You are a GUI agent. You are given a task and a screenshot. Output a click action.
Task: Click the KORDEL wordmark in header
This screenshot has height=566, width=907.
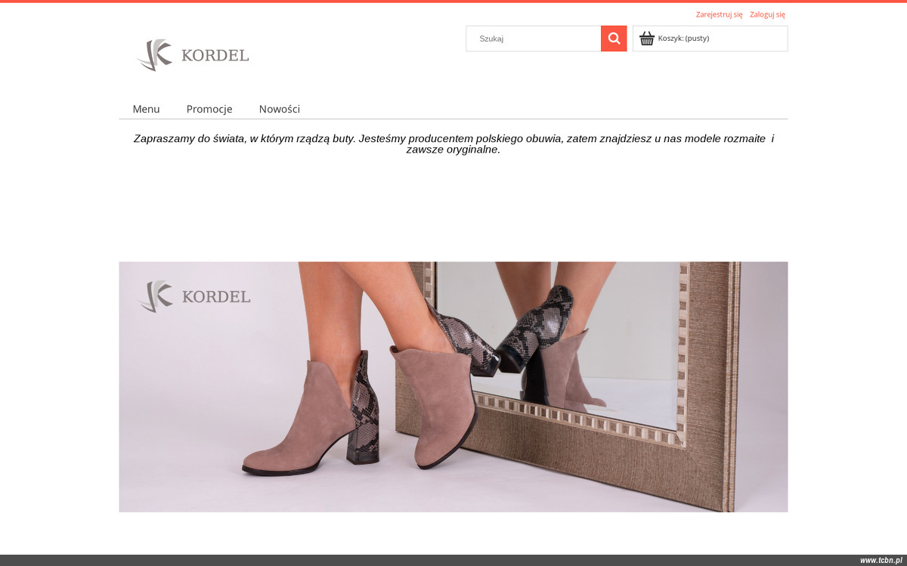coord(215,55)
